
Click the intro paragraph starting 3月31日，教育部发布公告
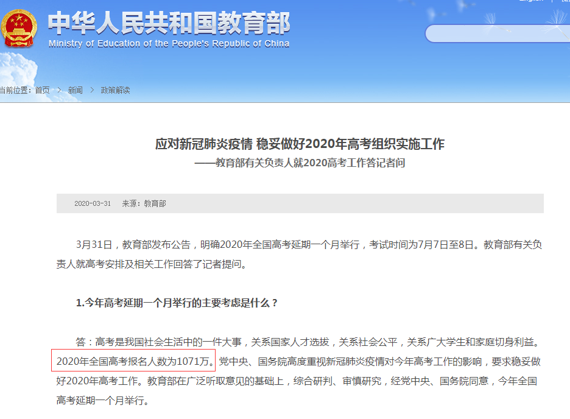[x=300, y=255]
